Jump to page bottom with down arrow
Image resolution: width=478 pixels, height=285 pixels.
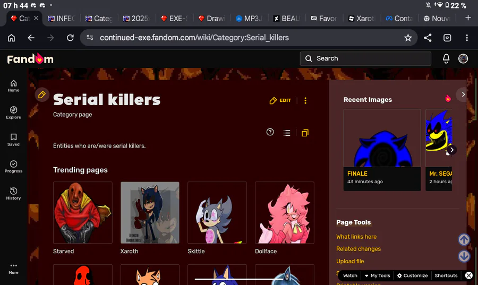click(x=464, y=256)
